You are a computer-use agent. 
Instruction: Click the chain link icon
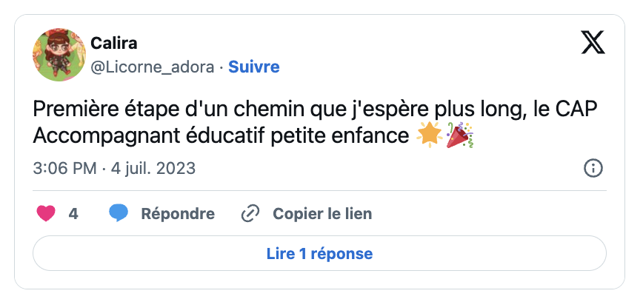coord(250,214)
